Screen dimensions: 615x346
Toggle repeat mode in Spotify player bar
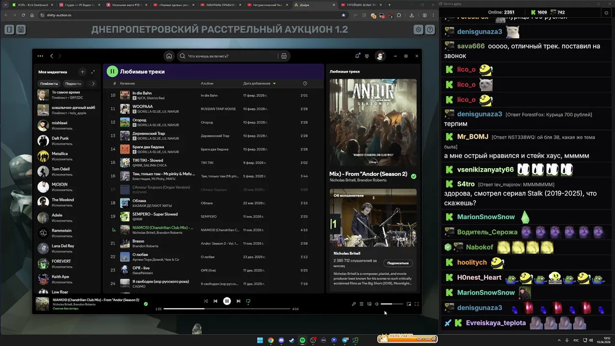pyautogui.click(x=248, y=301)
